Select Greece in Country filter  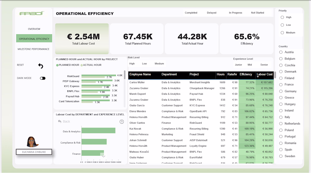click(281, 97)
